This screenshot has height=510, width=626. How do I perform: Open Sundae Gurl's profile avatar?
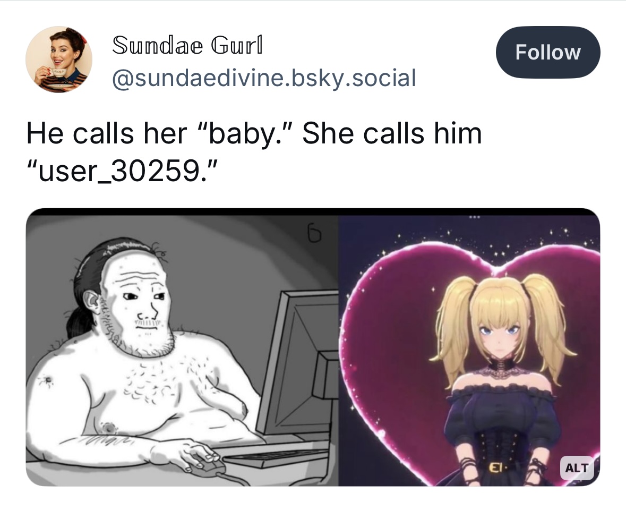(x=59, y=59)
